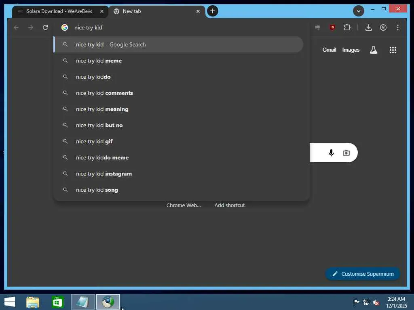Switch to the Solara Download - WeAreDevs tab

pos(60,11)
